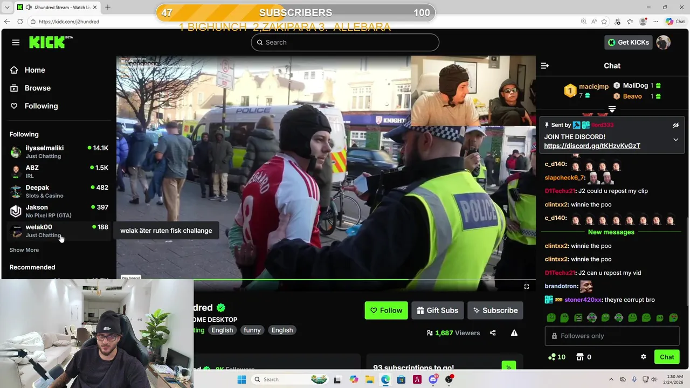Click top gifter maciejmp
The image size is (690, 388).
pyautogui.click(x=594, y=86)
